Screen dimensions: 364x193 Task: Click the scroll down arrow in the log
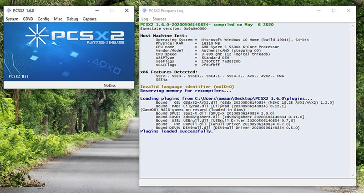[x=353, y=175]
